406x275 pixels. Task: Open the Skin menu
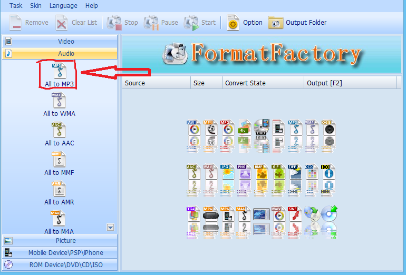(x=35, y=5)
